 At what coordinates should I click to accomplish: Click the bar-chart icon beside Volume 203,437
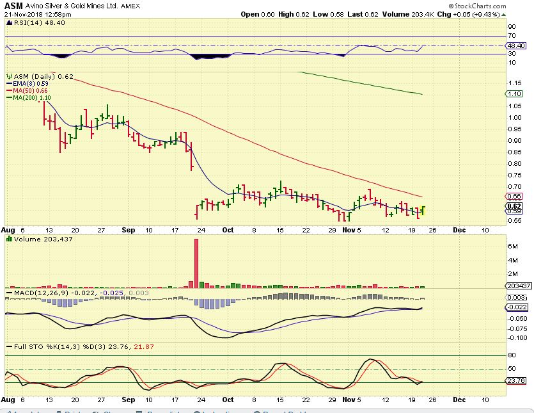point(10,239)
